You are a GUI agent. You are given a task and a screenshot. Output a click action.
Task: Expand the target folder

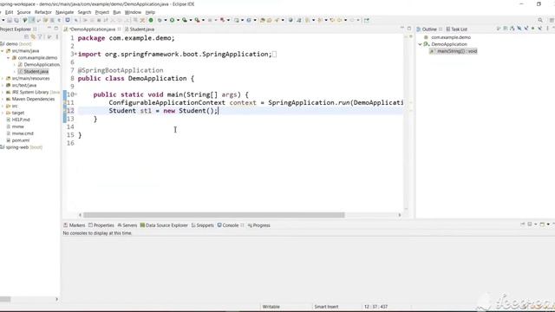(3, 113)
